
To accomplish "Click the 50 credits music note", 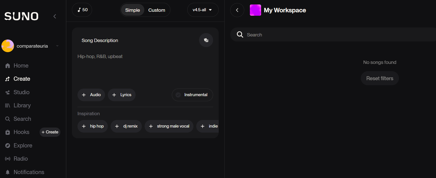I will pyautogui.click(x=79, y=10).
